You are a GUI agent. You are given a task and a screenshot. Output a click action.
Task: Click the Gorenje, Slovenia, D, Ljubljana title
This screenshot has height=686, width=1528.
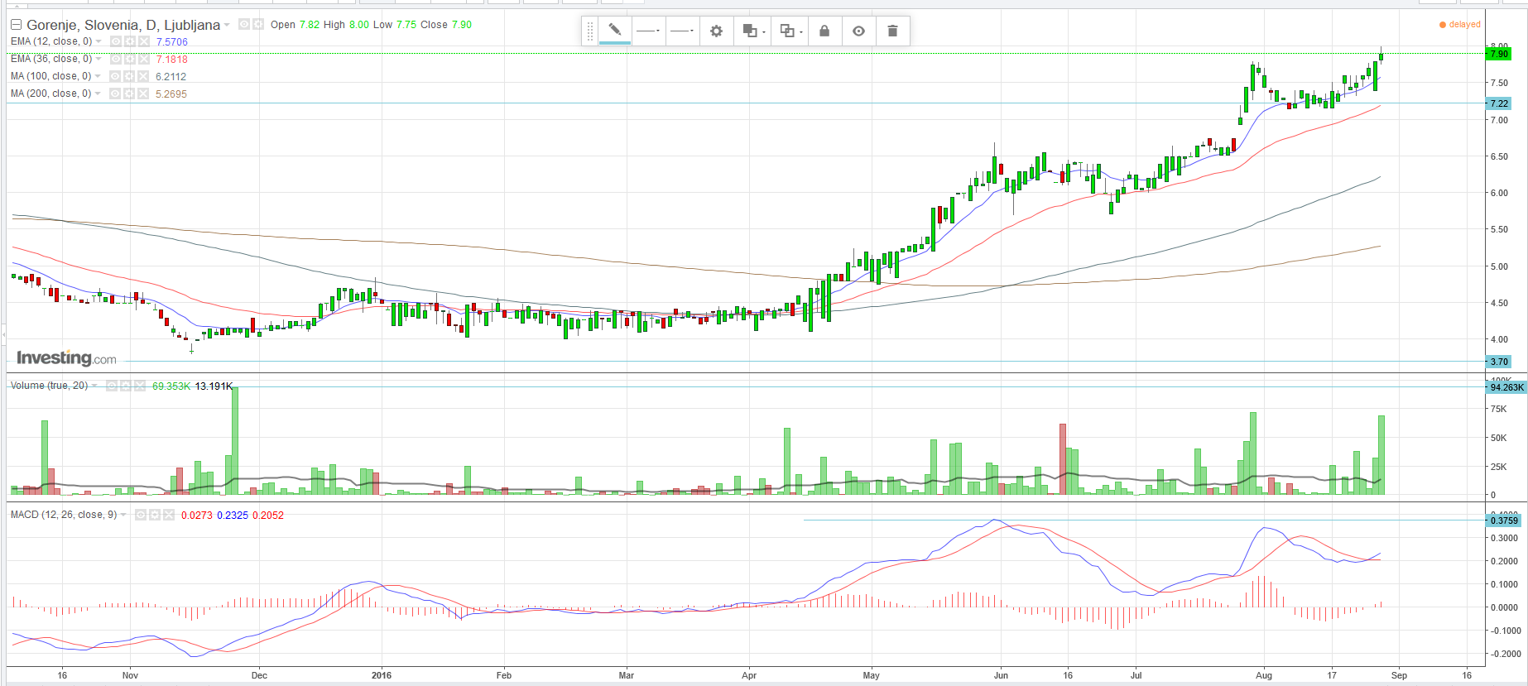[123, 25]
